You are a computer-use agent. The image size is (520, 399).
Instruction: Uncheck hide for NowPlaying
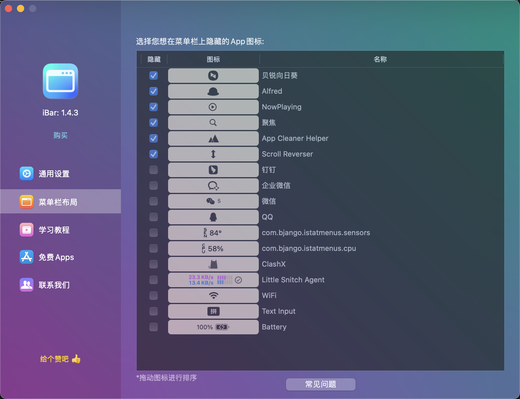(x=154, y=107)
